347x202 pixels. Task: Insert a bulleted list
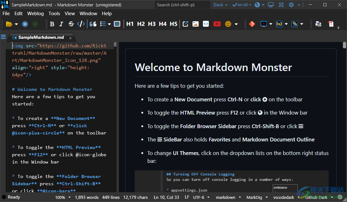tap(103, 24)
